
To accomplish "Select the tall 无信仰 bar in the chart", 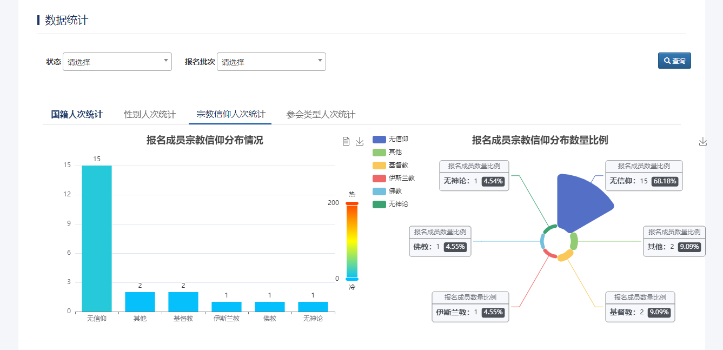I will pyautogui.click(x=96, y=238).
